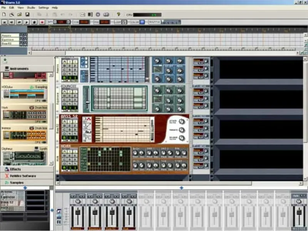Click the Hork mixer channel pan knob
The height and width of the screenshot is (231, 308).
point(129,201)
